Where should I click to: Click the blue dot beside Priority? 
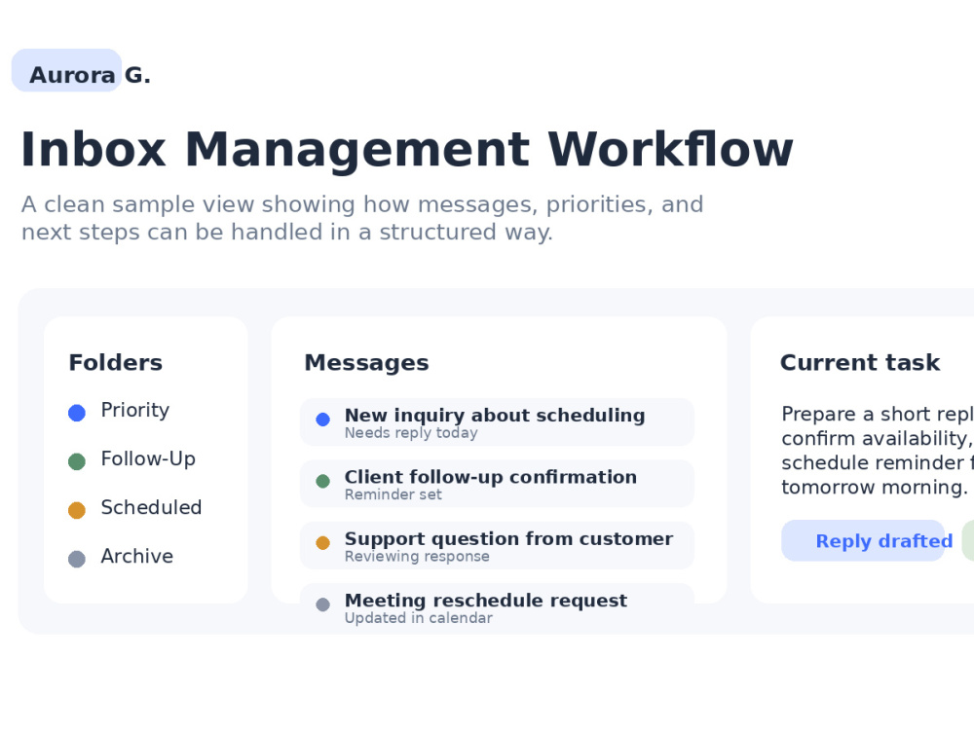click(76, 413)
